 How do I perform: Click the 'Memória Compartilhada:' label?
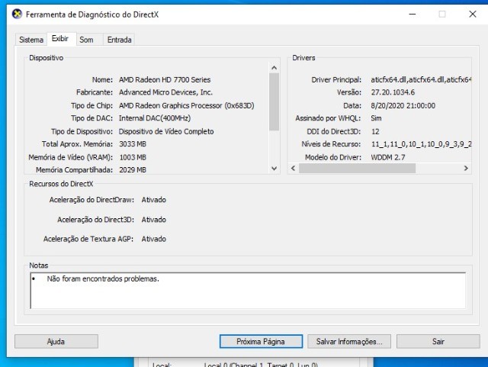(x=75, y=170)
